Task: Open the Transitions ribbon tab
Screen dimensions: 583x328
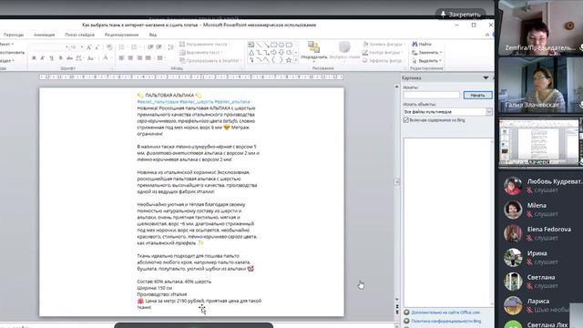Action: click(x=14, y=35)
